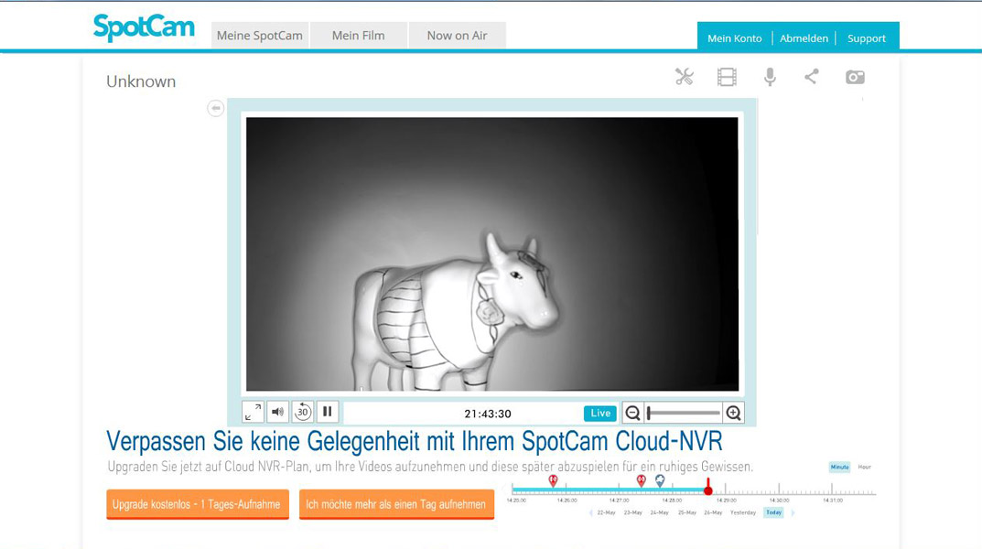This screenshot has height=549, width=982.
Task: Click the blue event marker on timeline
Action: [x=660, y=480]
